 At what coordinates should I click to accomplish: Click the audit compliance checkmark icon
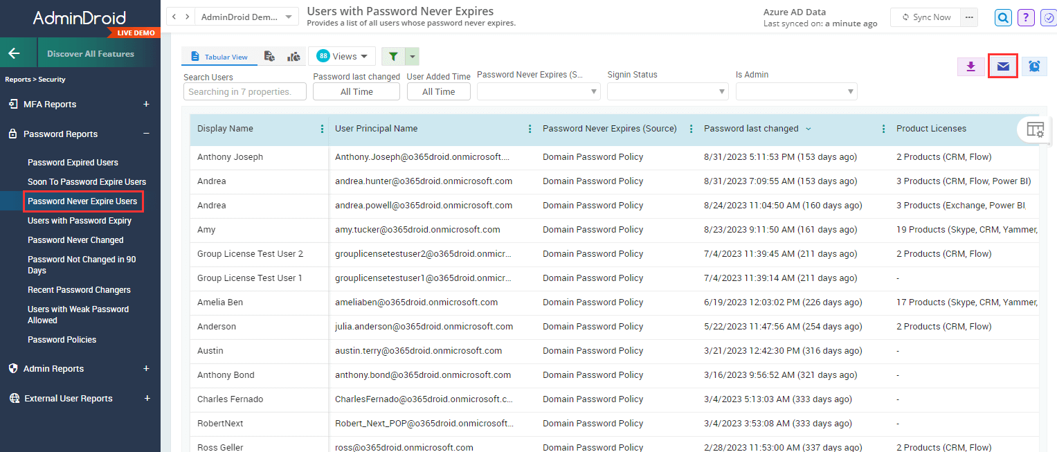tap(1048, 17)
